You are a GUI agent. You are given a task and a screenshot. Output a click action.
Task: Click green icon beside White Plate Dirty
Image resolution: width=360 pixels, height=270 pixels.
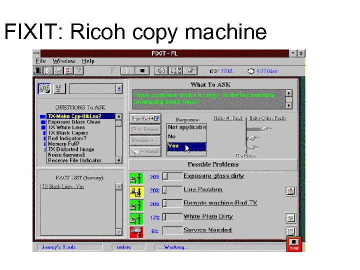tap(136, 219)
